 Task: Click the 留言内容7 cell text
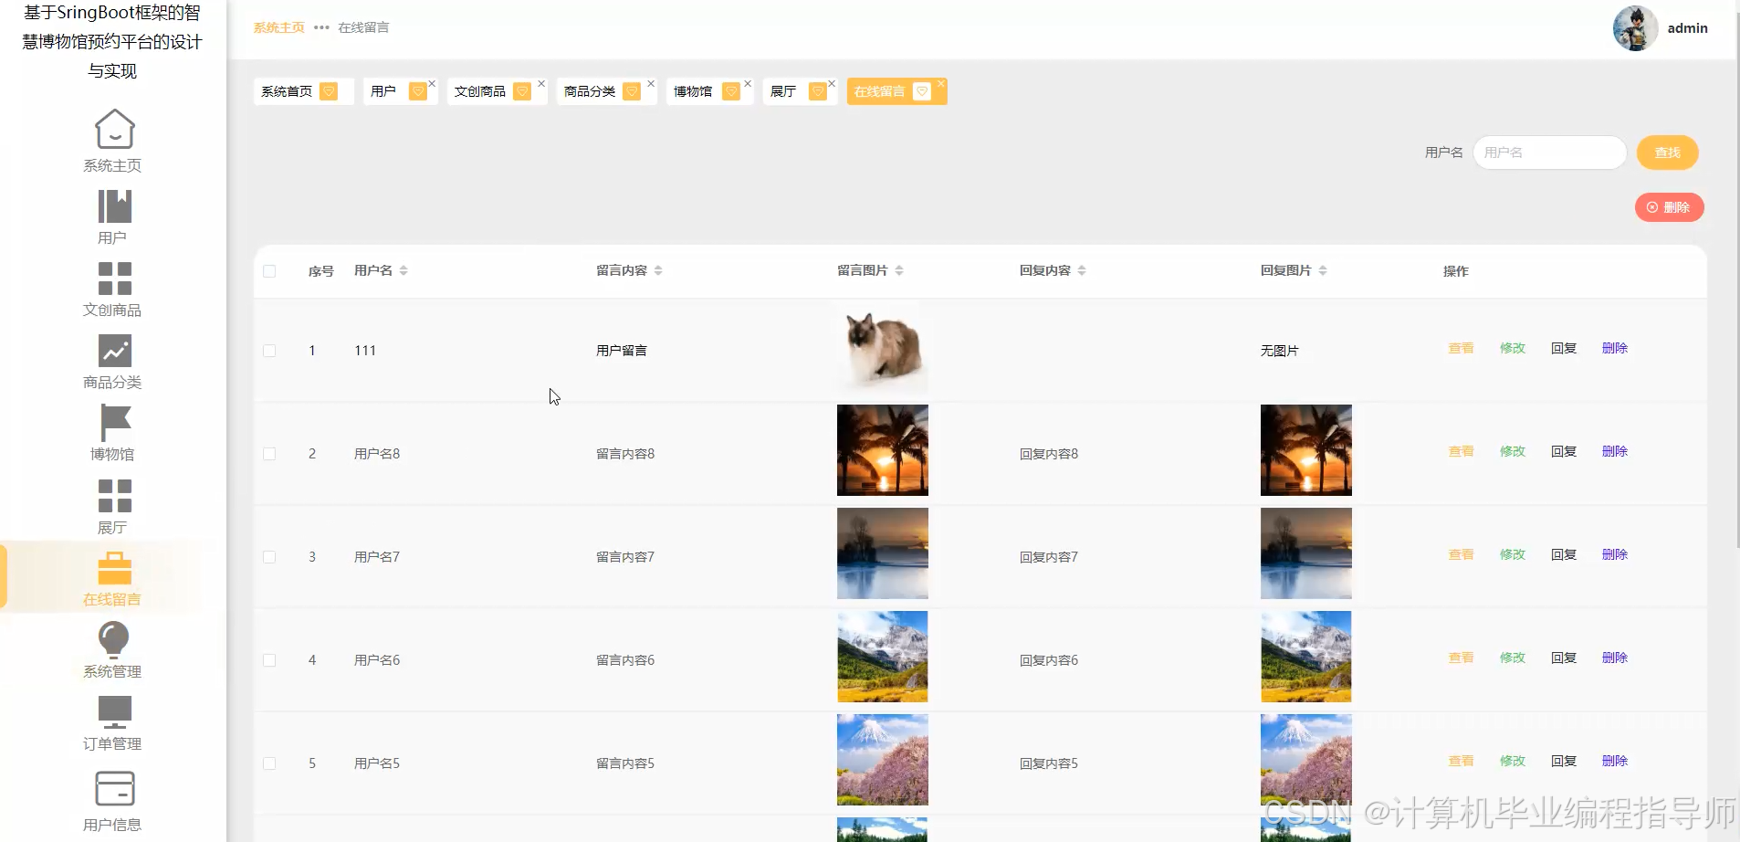coord(625,557)
